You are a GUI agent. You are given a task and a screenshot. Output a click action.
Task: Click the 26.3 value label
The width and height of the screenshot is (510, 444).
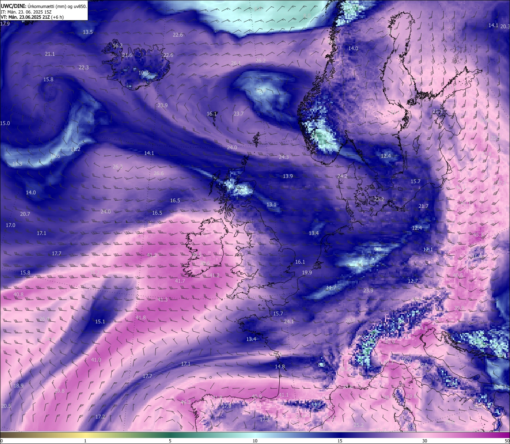click(118, 167)
